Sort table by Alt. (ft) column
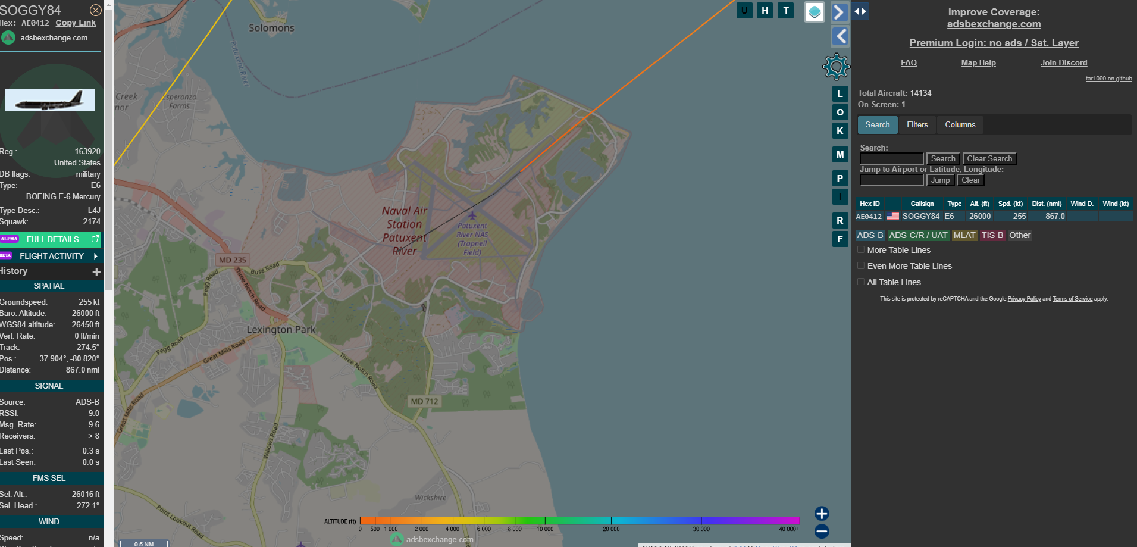This screenshot has width=1137, height=547. [x=979, y=204]
